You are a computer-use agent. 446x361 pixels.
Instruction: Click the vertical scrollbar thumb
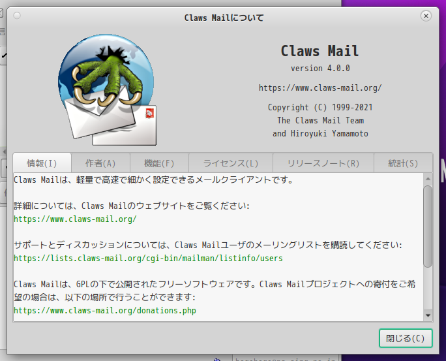[428, 227]
